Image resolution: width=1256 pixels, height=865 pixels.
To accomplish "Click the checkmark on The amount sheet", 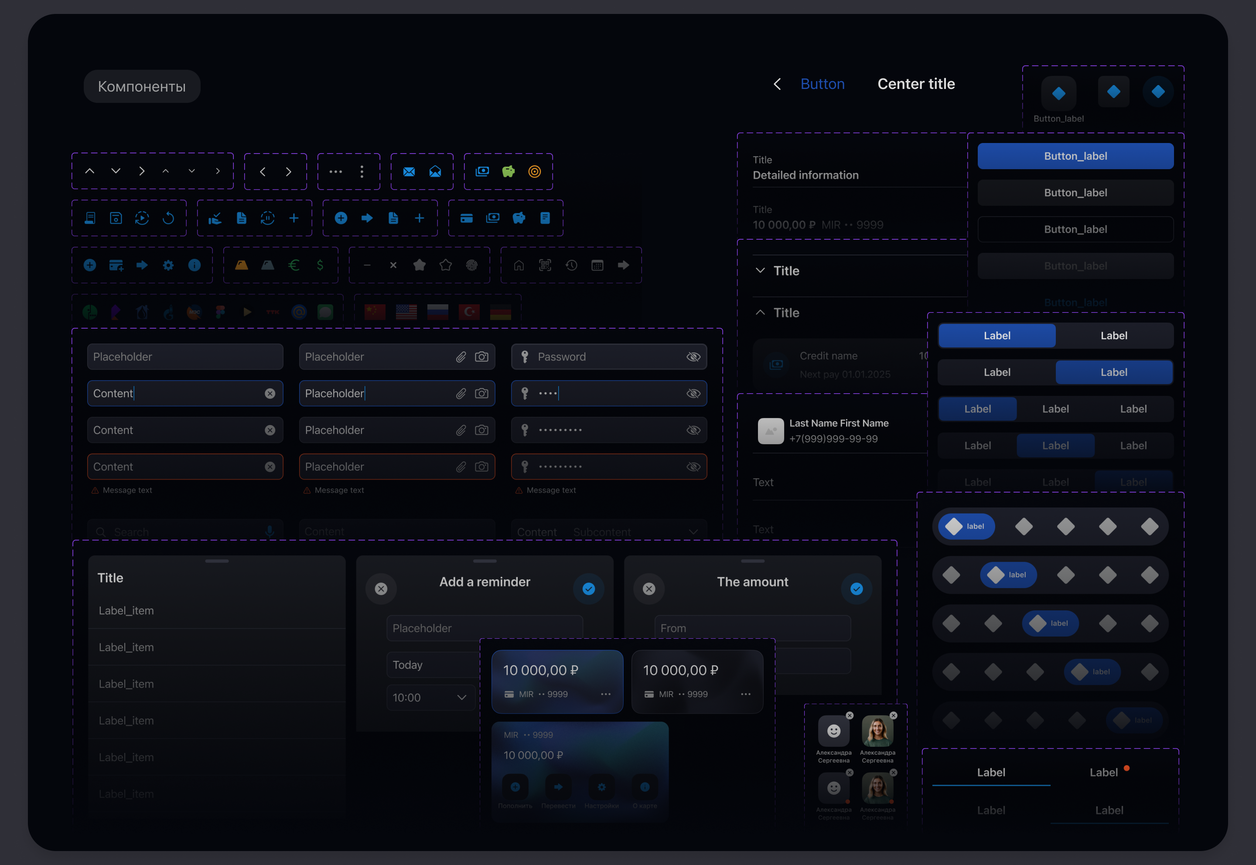I will [856, 589].
